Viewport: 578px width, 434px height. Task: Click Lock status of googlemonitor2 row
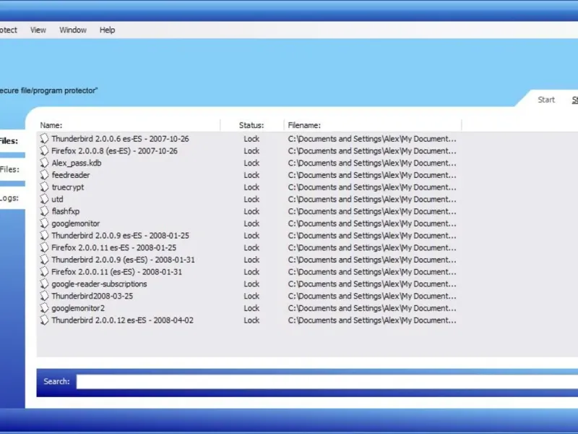coord(251,308)
